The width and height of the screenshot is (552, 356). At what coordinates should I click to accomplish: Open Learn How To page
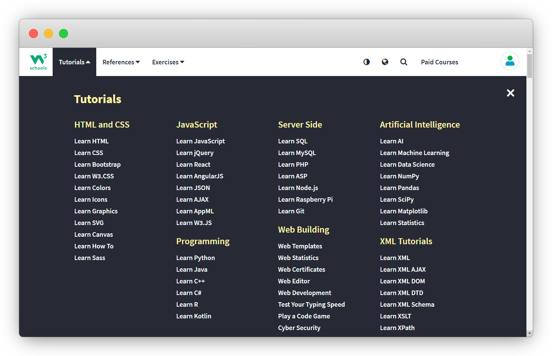click(94, 246)
